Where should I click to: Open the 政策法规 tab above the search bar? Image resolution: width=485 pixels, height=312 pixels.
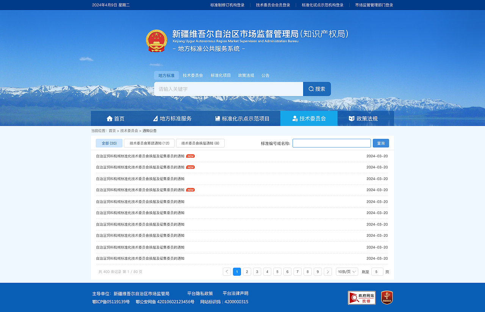(246, 75)
